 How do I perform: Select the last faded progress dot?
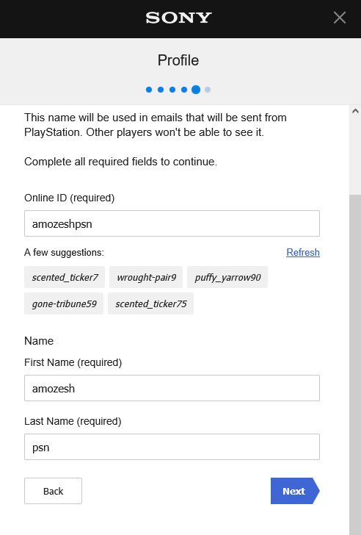(x=208, y=90)
